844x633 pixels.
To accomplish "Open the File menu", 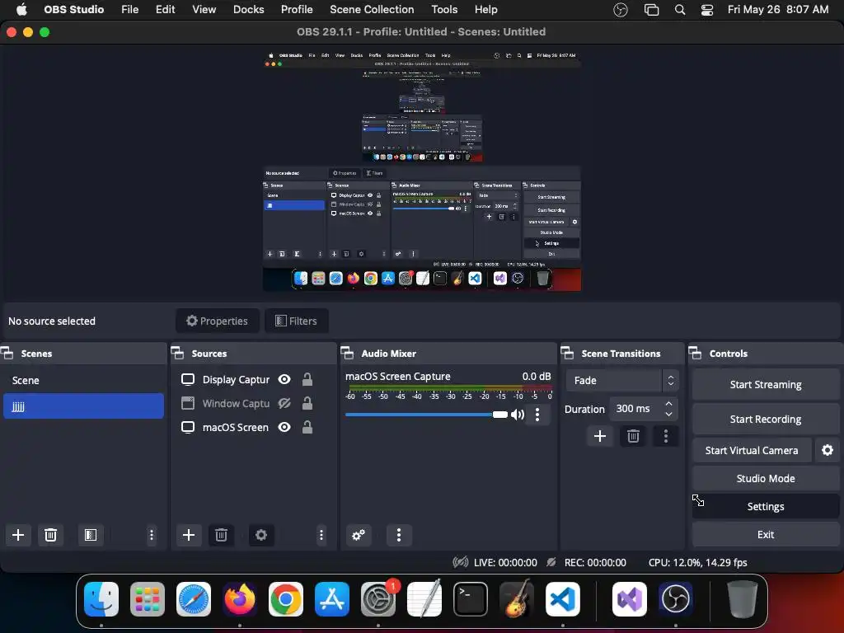I will coord(129,10).
